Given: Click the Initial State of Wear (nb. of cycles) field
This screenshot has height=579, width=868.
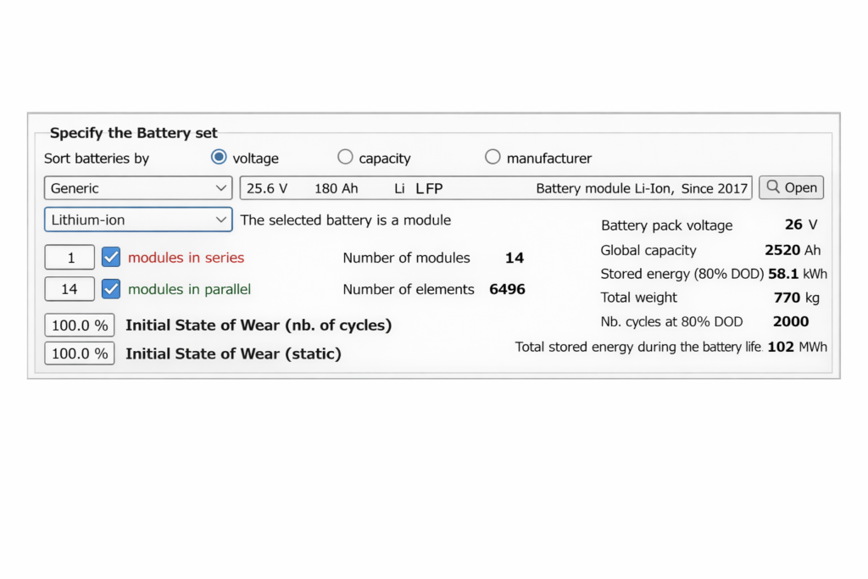Looking at the screenshot, I should (79, 325).
